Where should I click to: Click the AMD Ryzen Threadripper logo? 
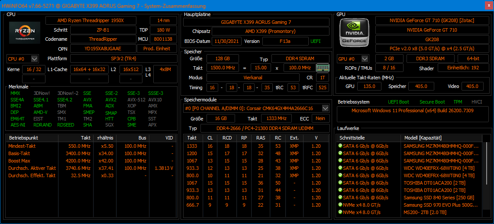(x=25, y=33)
